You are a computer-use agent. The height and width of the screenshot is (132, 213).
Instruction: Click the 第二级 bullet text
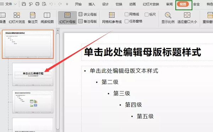coord(110,82)
